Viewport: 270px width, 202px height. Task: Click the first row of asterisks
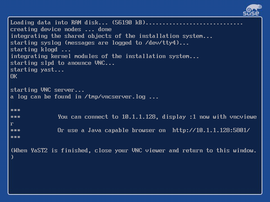click(x=15, y=110)
